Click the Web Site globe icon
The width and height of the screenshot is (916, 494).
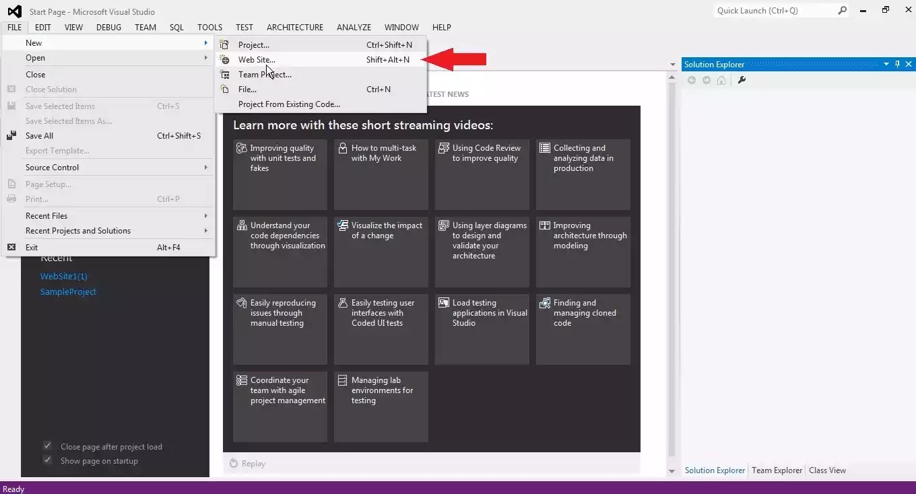(225, 60)
